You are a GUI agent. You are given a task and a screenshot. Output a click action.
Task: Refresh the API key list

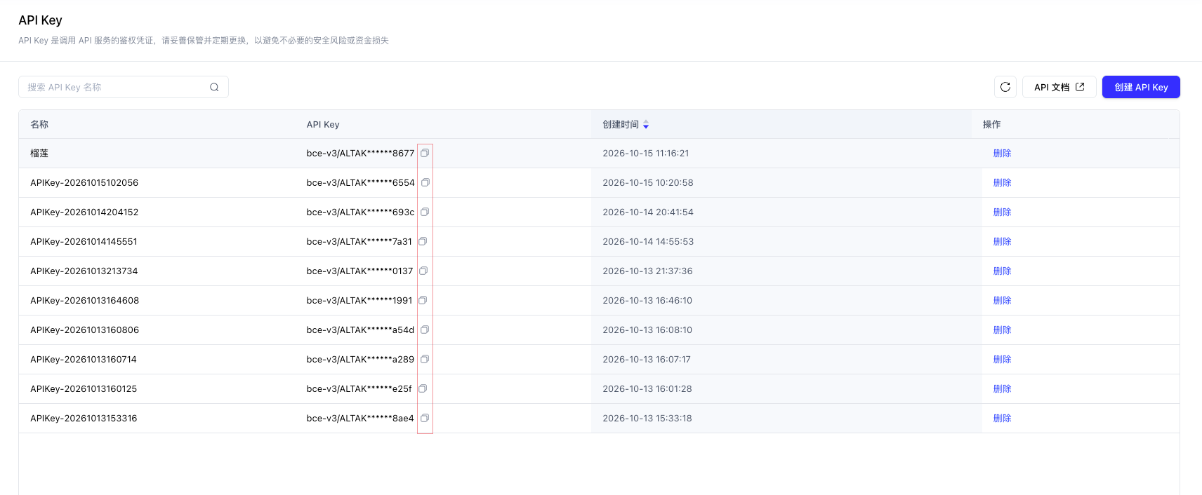[1005, 87]
